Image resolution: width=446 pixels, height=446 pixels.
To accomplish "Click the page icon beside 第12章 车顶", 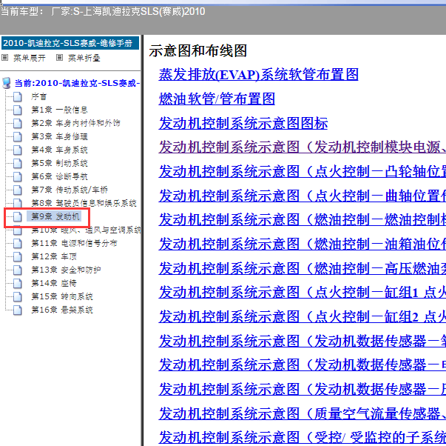I will click(17, 257).
